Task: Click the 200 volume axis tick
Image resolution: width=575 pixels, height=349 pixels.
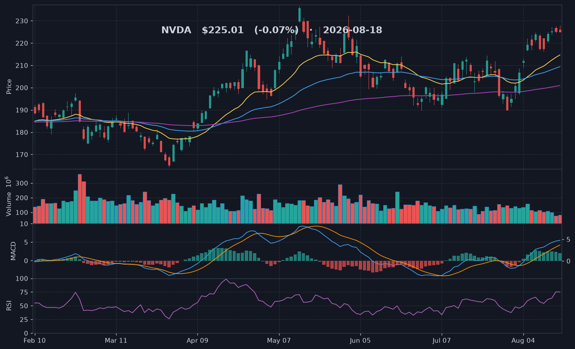Action: [22, 198]
